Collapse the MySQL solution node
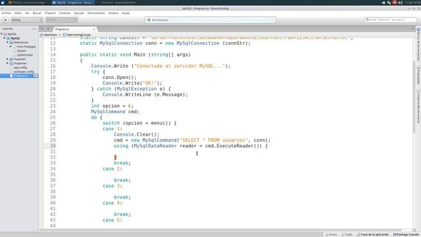This screenshot has width=421, height=237. click(2, 34)
